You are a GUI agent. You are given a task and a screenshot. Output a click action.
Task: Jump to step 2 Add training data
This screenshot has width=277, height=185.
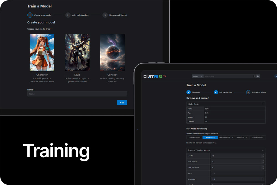tap(77, 15)
